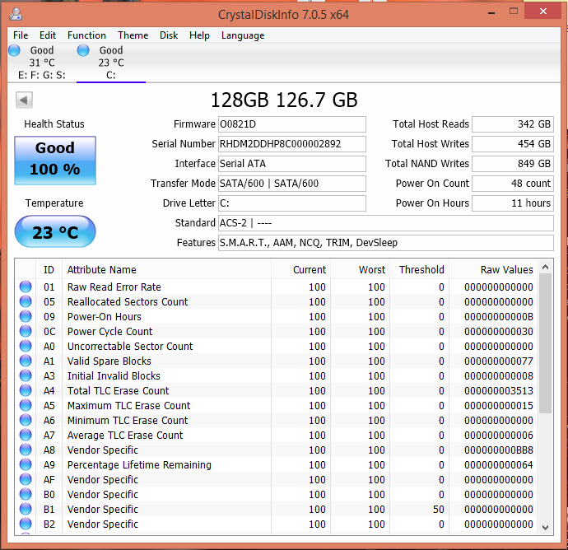The width and height of the screenshot is (568, 550).
Task: Click status icon for Valid Spare Blocks
Action: click(26, 361)
